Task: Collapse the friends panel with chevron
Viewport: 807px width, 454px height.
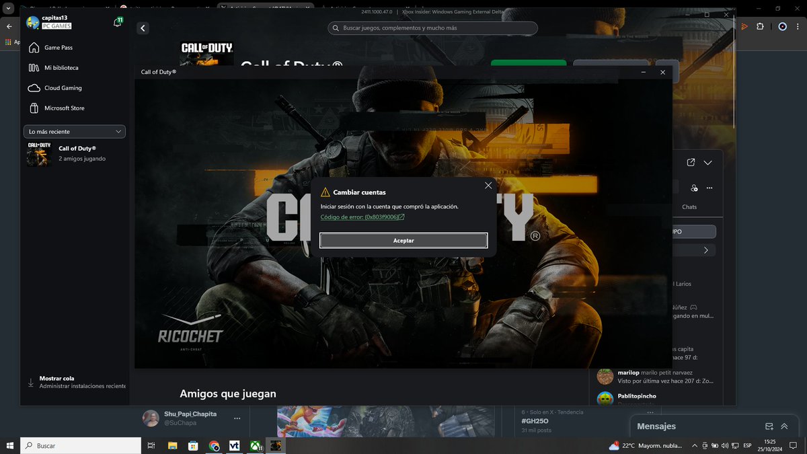Action: (707, 163)
